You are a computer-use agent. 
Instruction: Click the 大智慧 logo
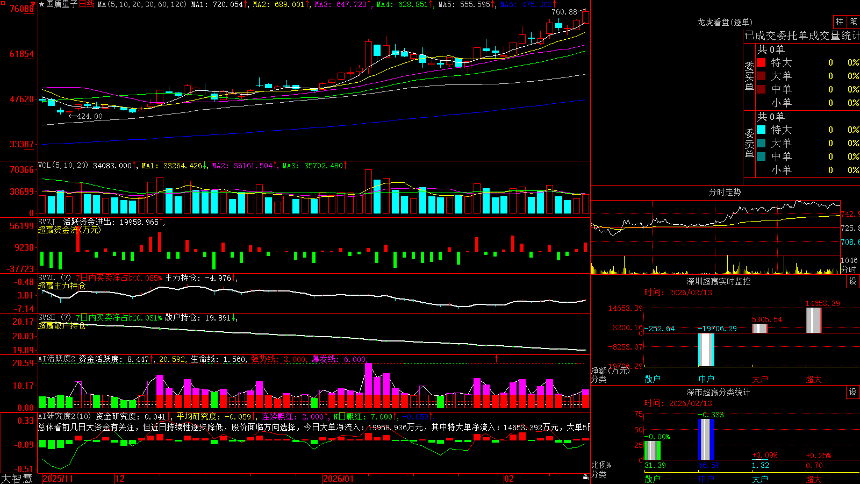pyautogui.click(x=17, y=478)
